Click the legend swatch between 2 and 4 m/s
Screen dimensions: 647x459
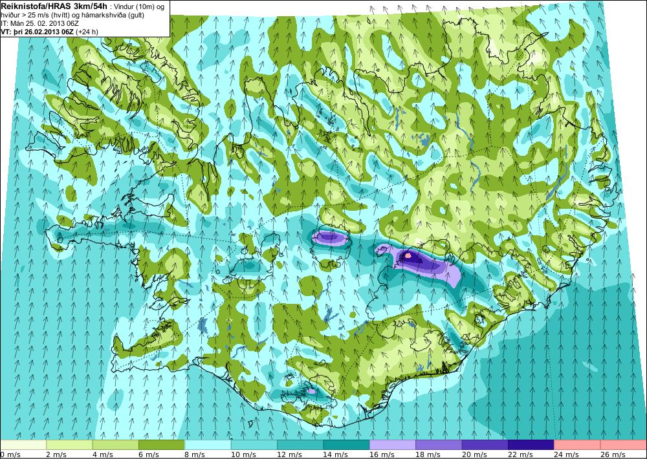69,445
